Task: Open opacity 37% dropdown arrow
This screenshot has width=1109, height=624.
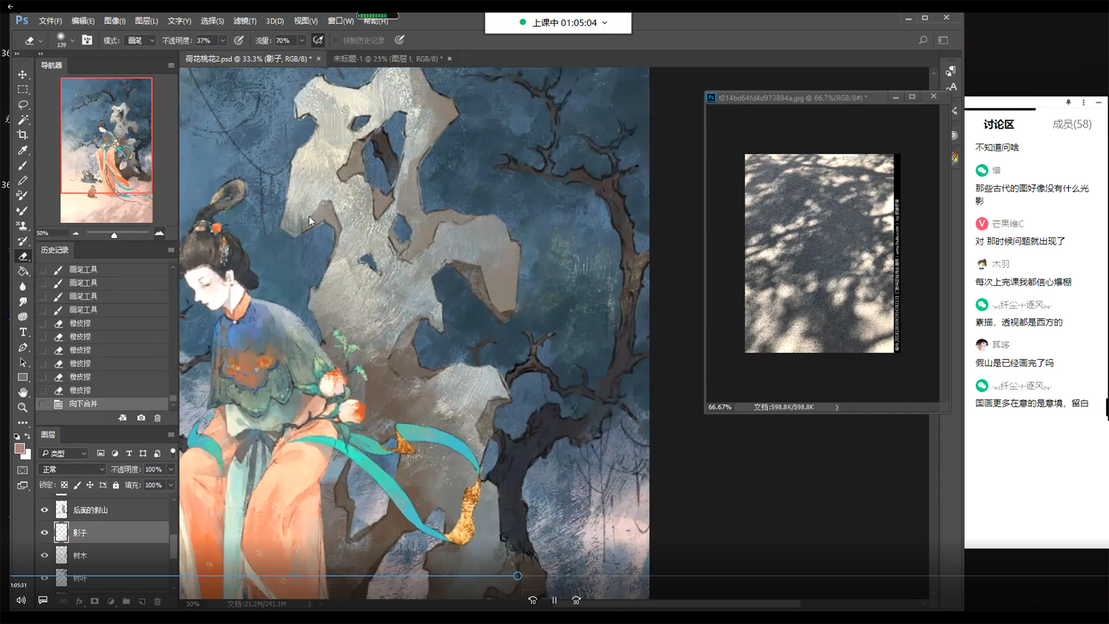Action: tap(222, 40)
